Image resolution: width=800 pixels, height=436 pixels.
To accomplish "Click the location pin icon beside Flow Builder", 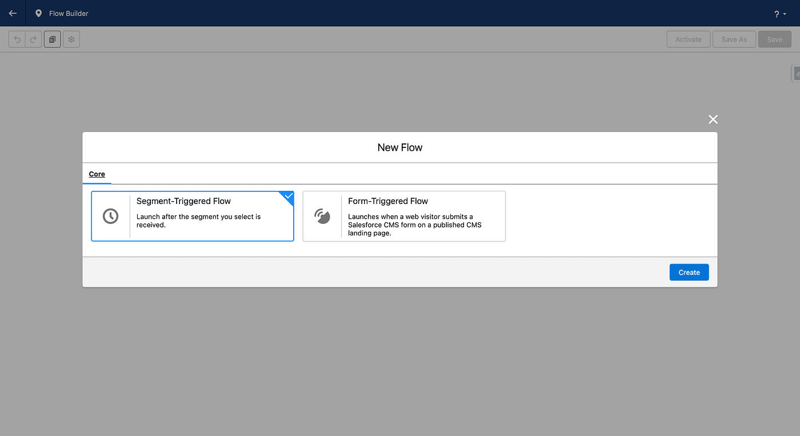I will [38, 13].
